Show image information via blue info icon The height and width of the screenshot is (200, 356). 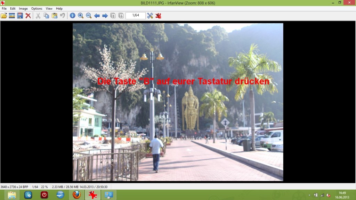pyautogui.click(x=72, y=16)
